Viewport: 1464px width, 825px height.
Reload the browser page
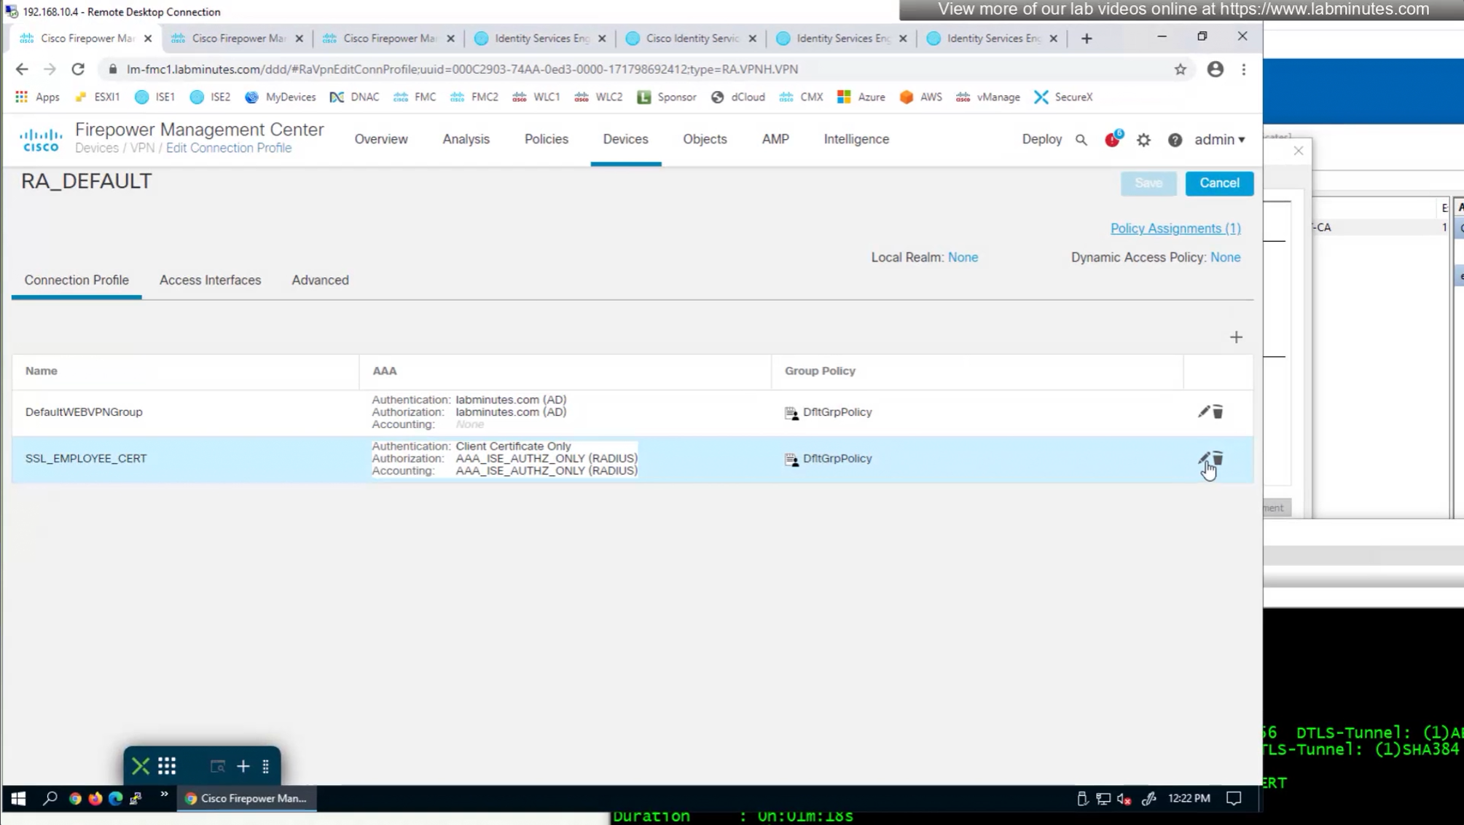click(78, 69)
